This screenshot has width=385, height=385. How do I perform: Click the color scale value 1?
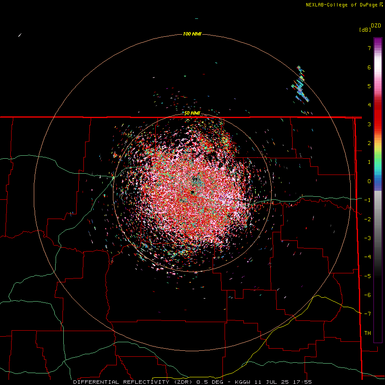(x=369, y=162)
